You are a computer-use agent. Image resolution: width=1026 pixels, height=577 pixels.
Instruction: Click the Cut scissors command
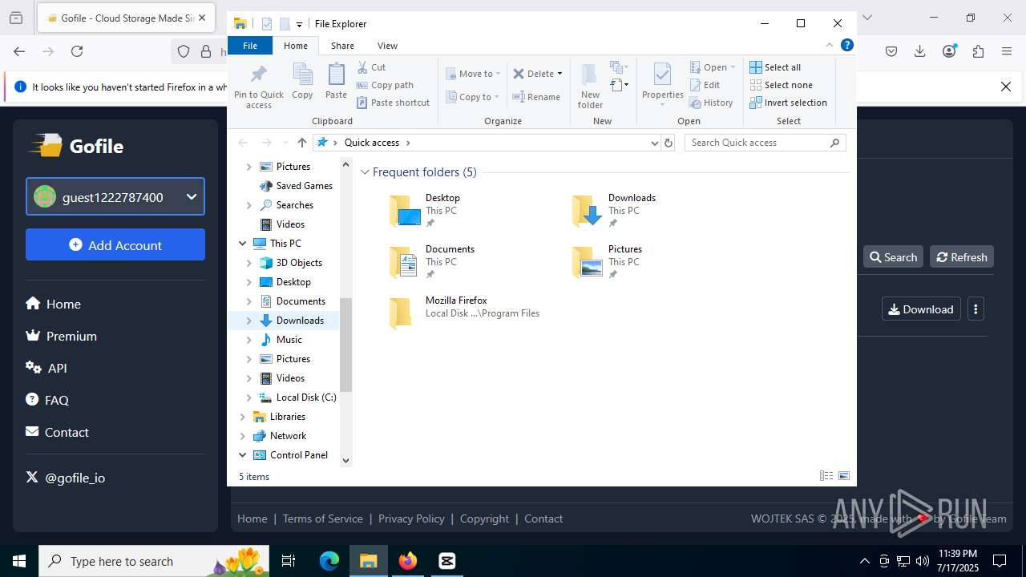tap(371, 67)
